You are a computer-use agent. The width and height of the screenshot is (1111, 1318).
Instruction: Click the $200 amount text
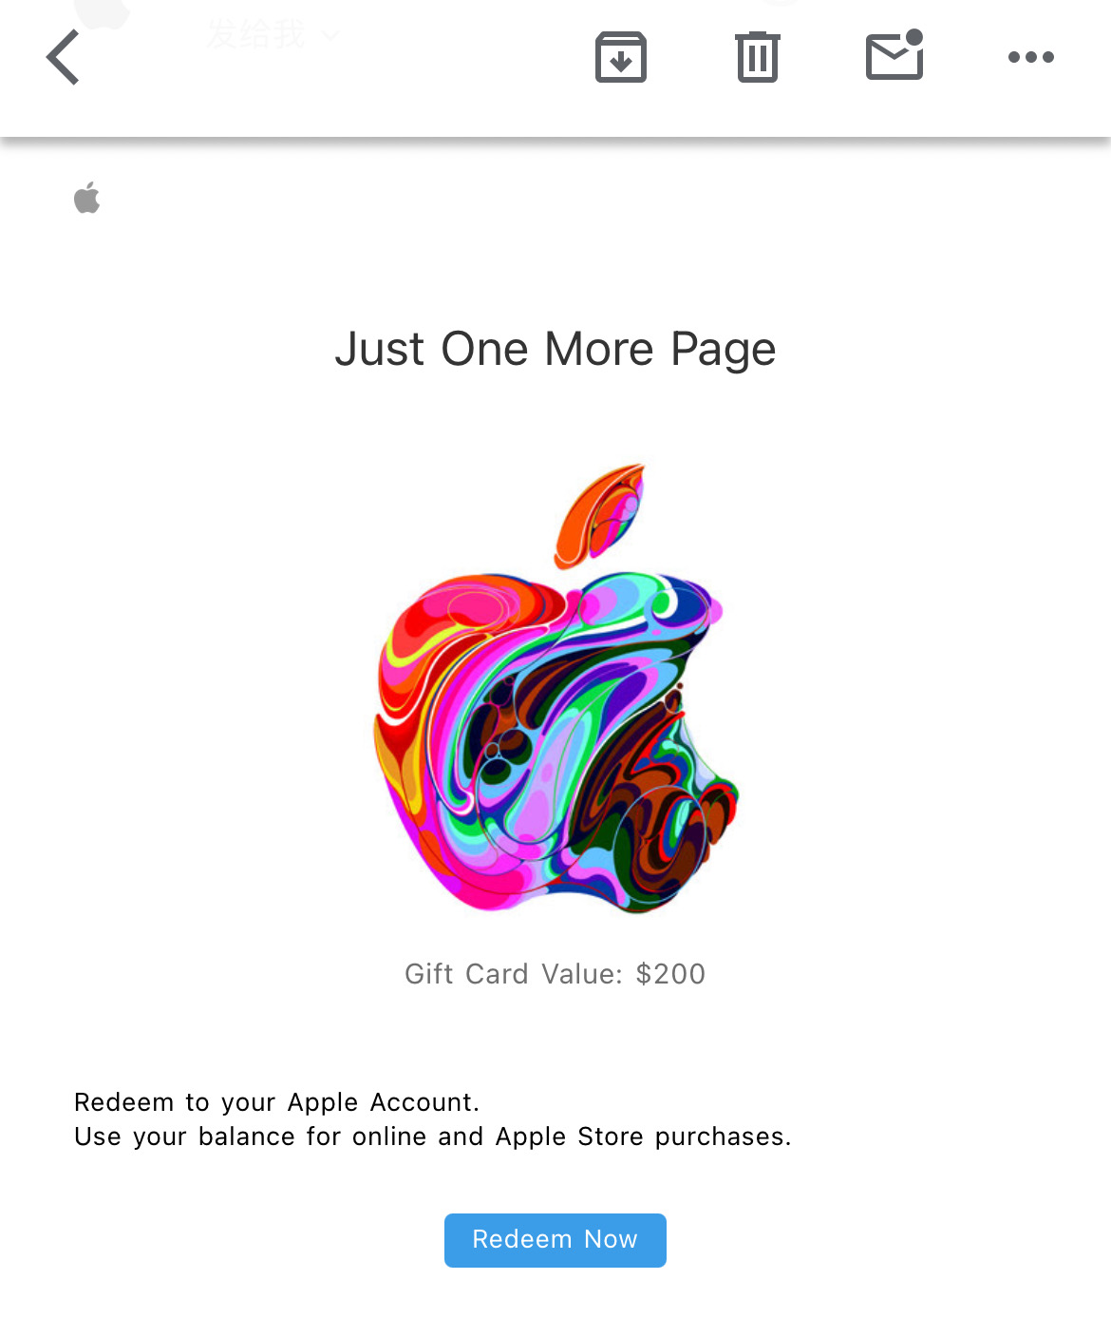click(671, 974)
